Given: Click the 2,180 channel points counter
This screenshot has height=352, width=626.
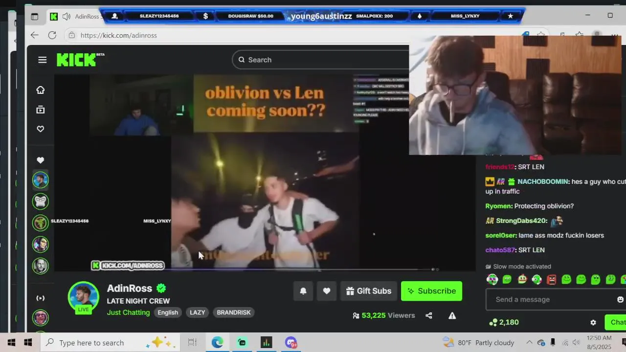Looking at the screenshot, I should (504, 322).
